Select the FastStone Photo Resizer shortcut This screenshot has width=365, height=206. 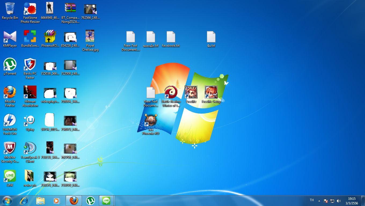(x=30, y=13)
